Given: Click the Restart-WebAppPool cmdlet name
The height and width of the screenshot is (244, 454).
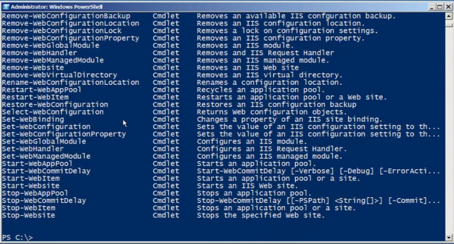Looking at the screenshot, I should click(42, 90).
